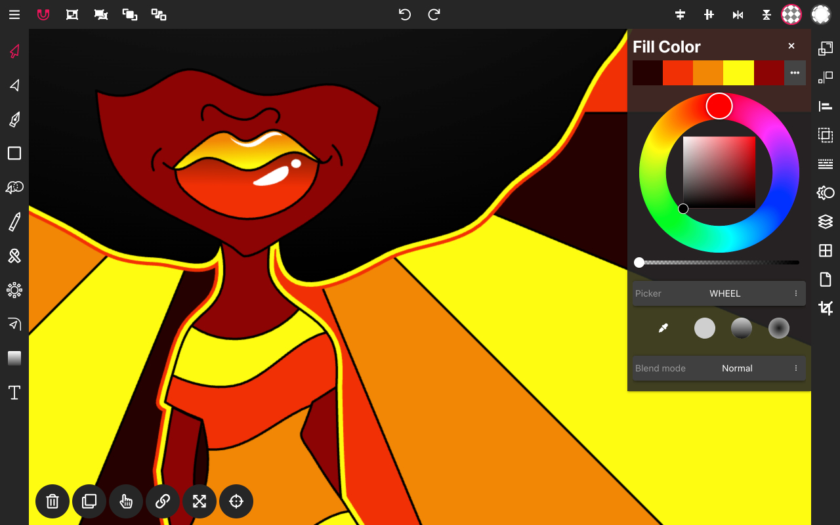Open the panel icon with two corner squares

826,77
